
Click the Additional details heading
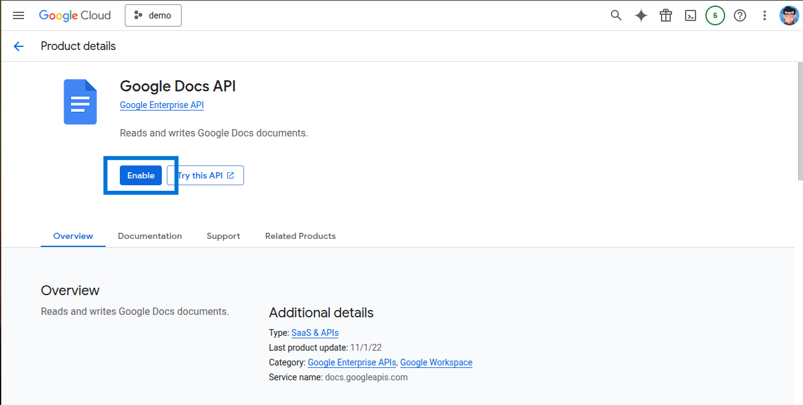pyautogui.click(x=321, y=312)
